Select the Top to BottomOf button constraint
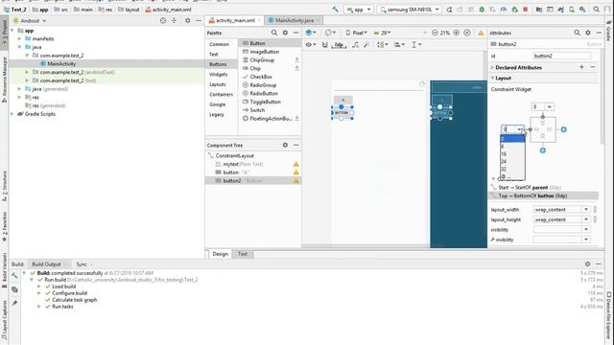614x345 pixels. pos(543,195)
